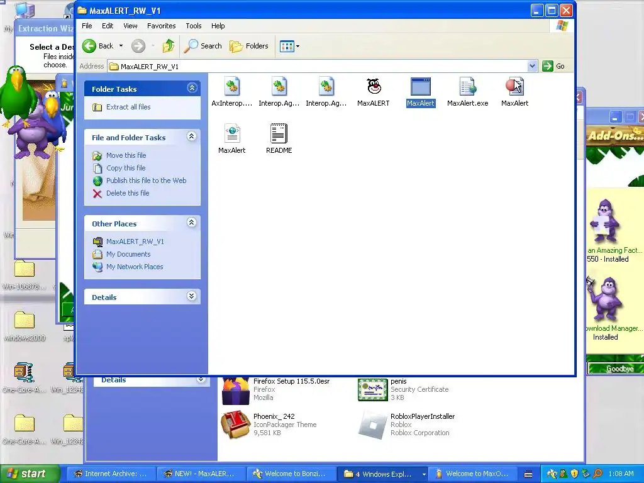Switch to Welcome to Bonzi taskbar button
Viewport: 644px width, 483px height.
(291, 474)
